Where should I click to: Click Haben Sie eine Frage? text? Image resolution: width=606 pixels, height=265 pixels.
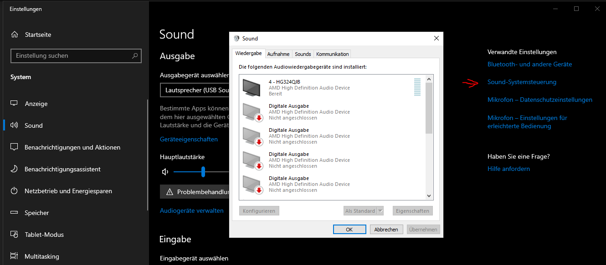pyautogui.click(x=519, y=156)
